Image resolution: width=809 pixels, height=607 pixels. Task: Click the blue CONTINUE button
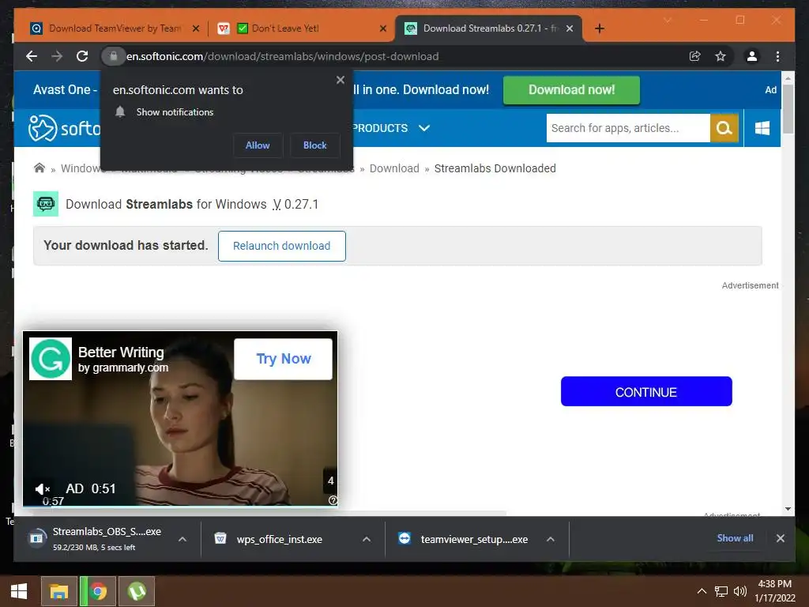646,392
